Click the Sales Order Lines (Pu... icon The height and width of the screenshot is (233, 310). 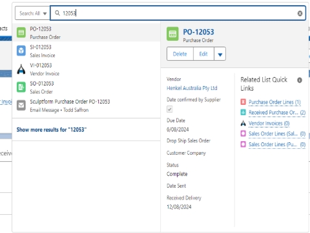tap(243, 144)
